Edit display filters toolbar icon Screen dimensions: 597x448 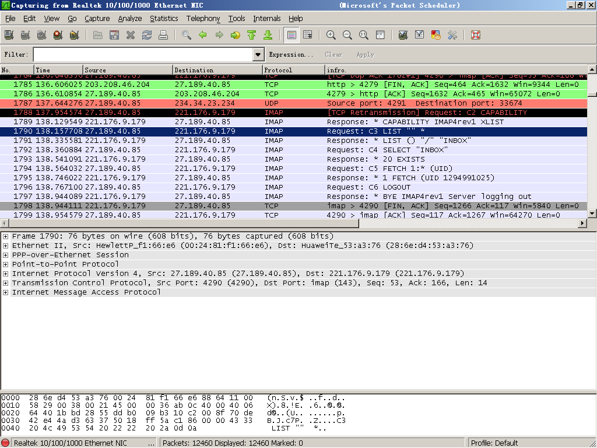[420, 35]
